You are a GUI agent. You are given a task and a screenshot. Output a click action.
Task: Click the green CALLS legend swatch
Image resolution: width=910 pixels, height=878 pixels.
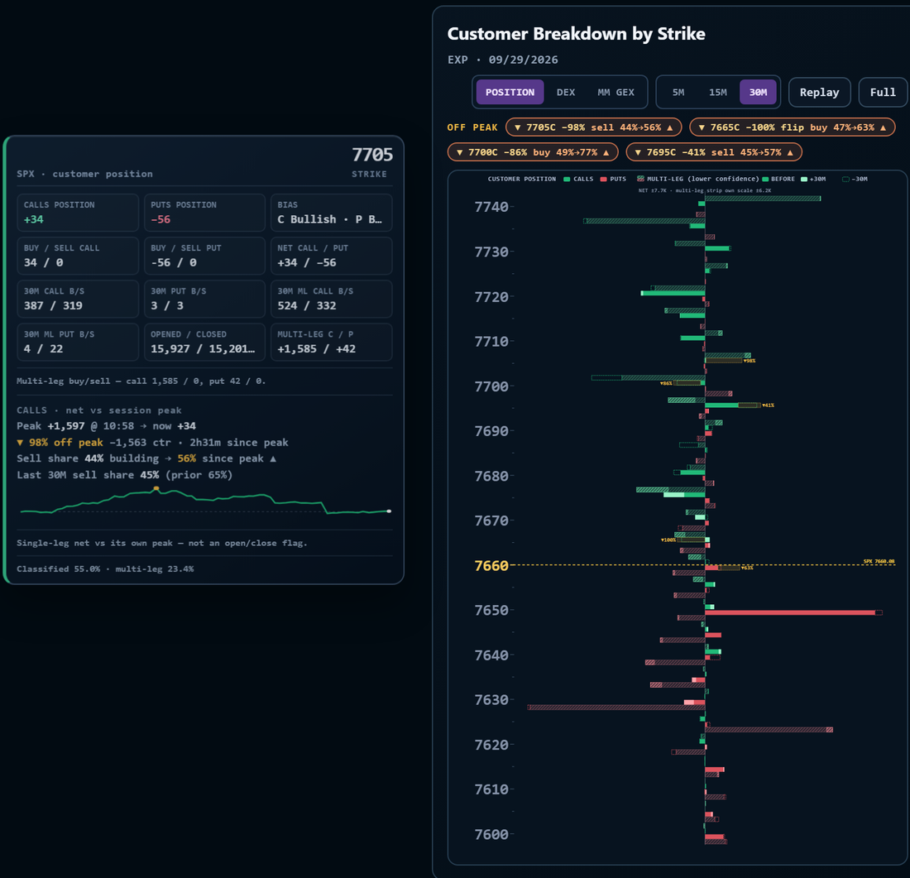click(x=567, y=179)
